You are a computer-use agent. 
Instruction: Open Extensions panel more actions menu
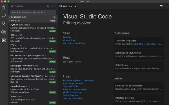click(x=53, y=6)
